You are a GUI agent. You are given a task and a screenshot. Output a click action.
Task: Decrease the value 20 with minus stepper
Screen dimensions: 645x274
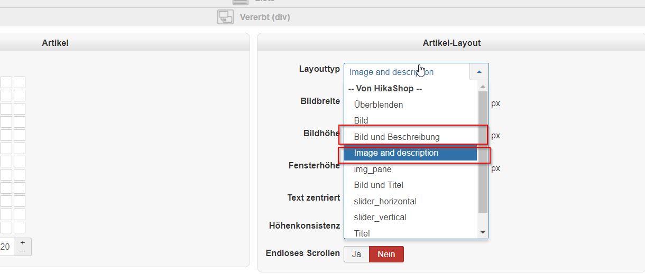(23, 251)
